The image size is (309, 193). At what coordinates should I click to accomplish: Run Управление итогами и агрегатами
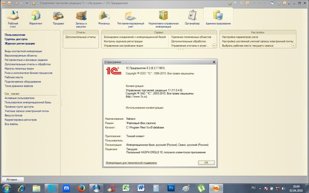[190, 46]
